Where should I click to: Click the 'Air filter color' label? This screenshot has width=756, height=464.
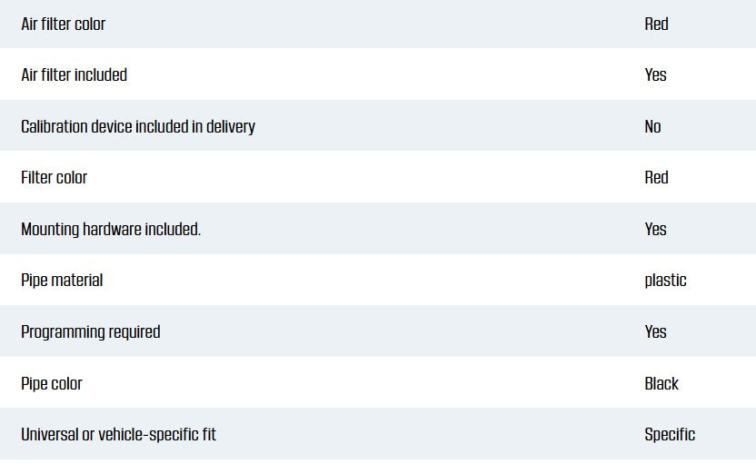(64, 24)
